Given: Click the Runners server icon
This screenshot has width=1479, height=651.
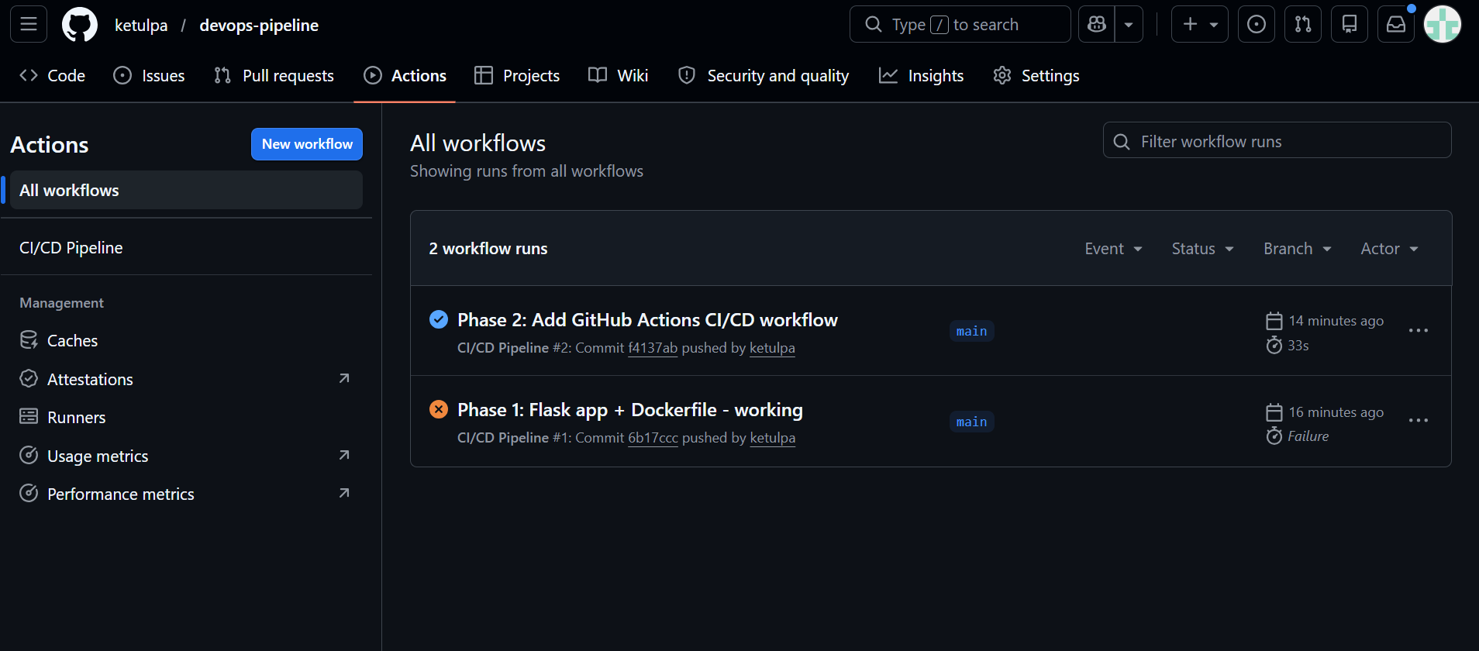Looking at the screenshot, I should pos(29,416).
